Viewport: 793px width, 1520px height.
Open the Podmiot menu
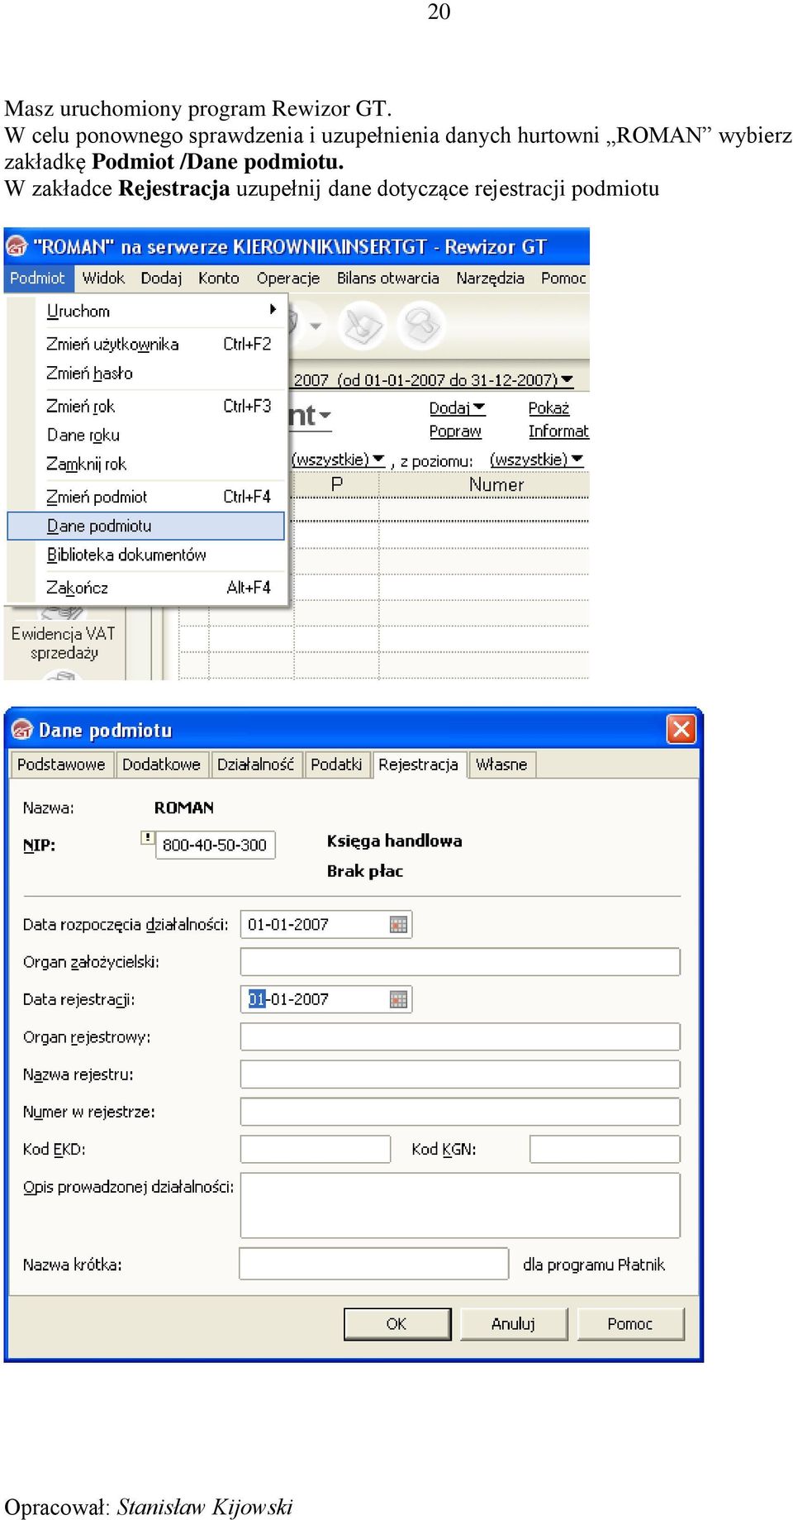tap(37, 279)
